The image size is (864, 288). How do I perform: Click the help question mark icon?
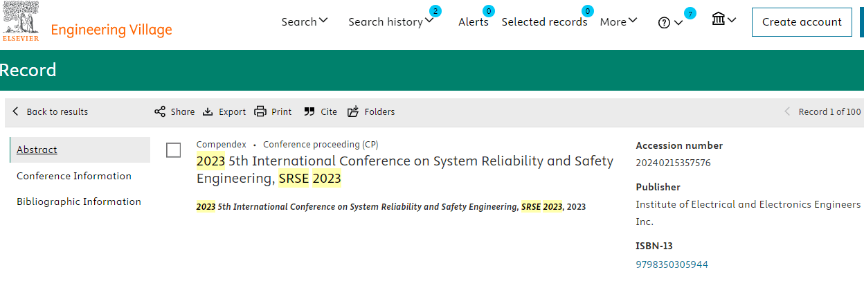pos(664,23)
